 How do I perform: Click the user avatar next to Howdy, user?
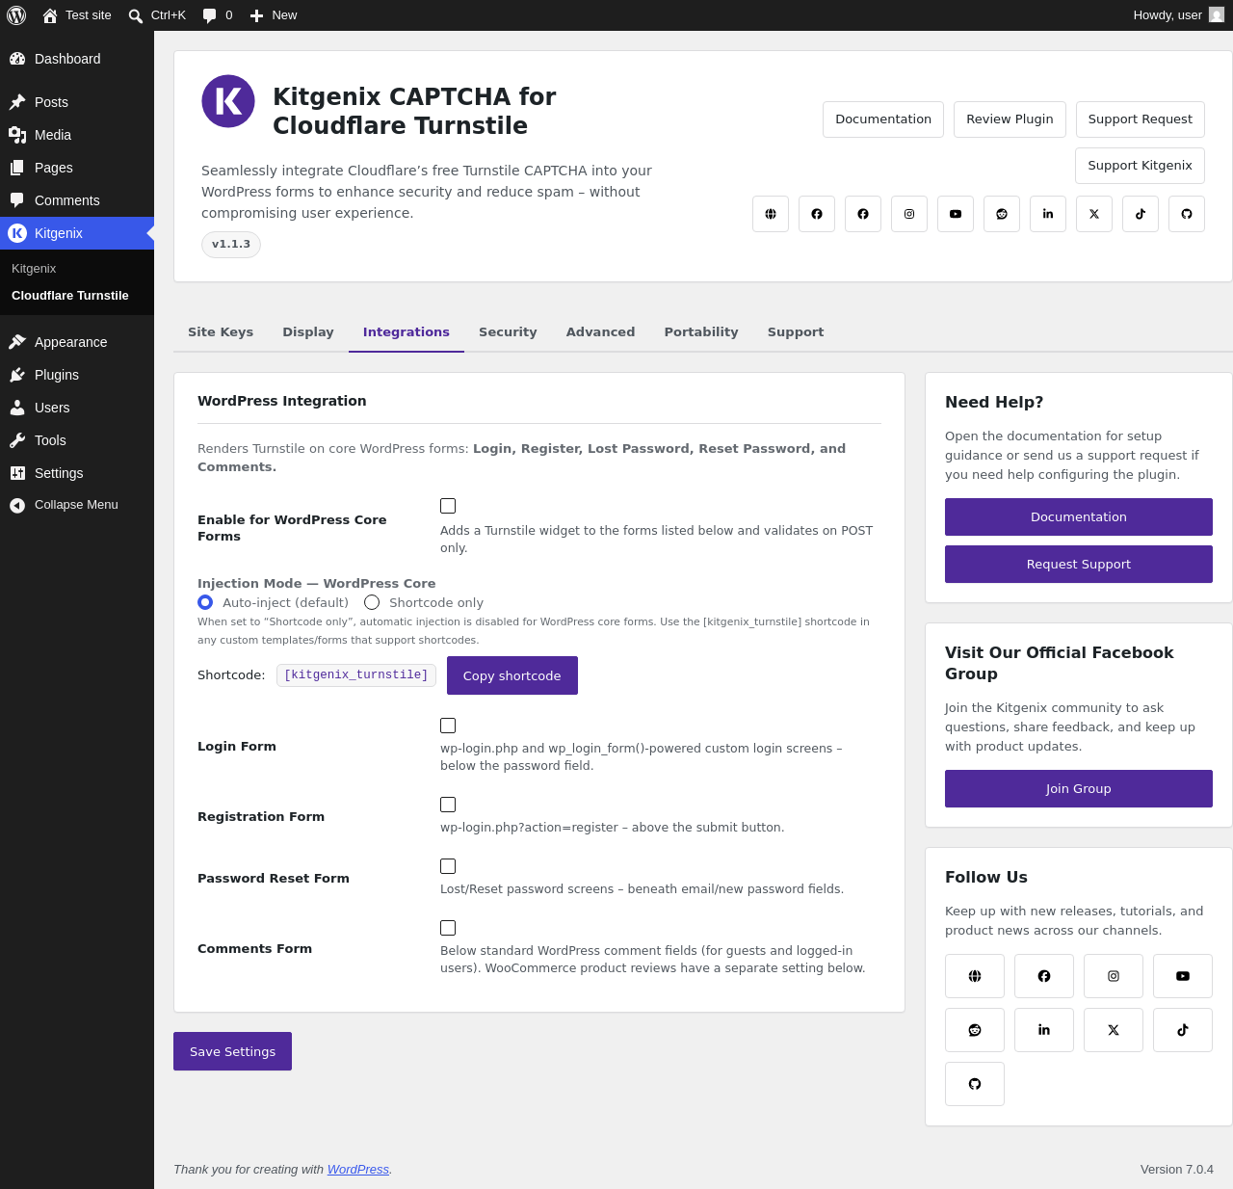1217,15
